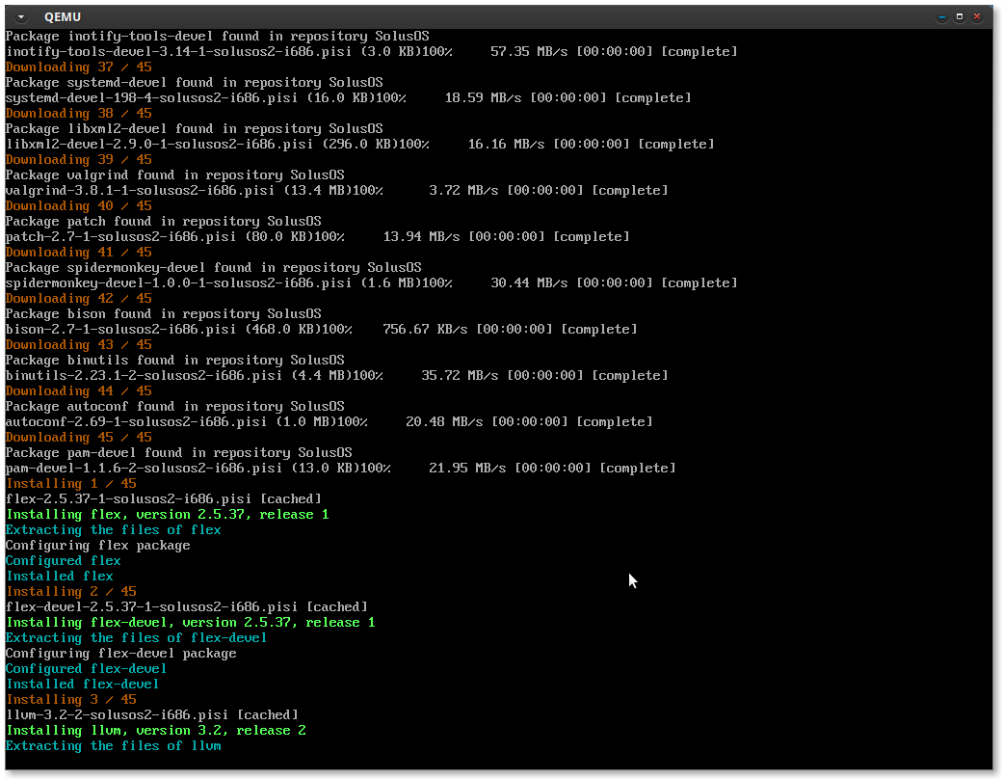This screenshot has height=779, width=1002.
Task: Click the 'Installing 3 / 45' line
Action: point(70,699)
